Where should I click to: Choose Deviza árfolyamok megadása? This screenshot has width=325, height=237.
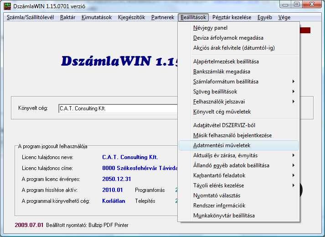pyautogui.click(x=239, y=38)
